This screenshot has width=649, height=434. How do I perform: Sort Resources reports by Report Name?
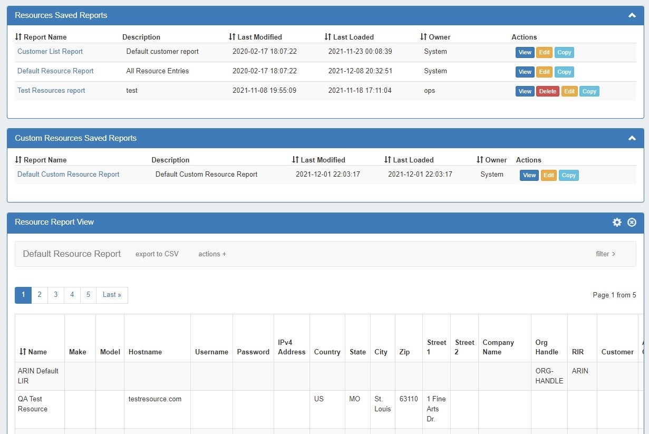click(x=41, y=37)
